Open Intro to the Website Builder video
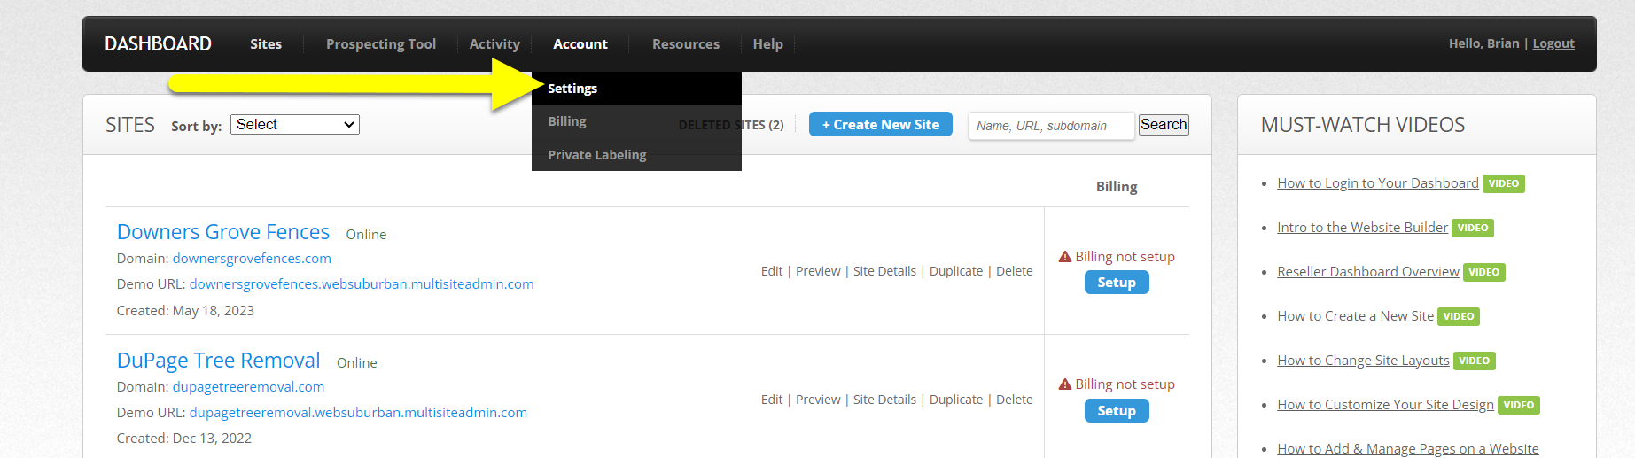This screenshot has height=458, width=1635. tap(1363, 228)
